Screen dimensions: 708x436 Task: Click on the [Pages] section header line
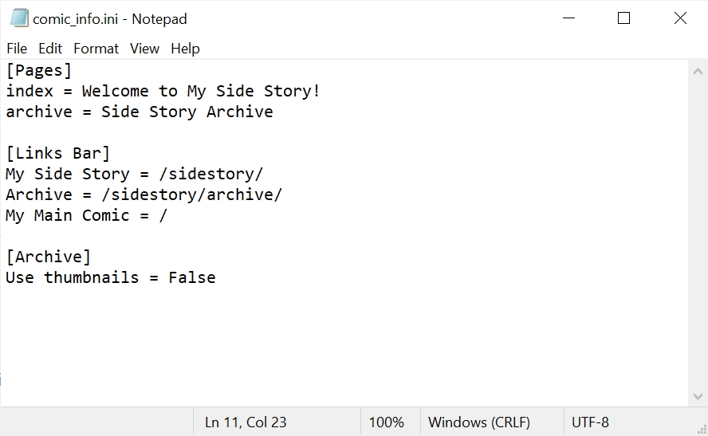click(39, 70)
